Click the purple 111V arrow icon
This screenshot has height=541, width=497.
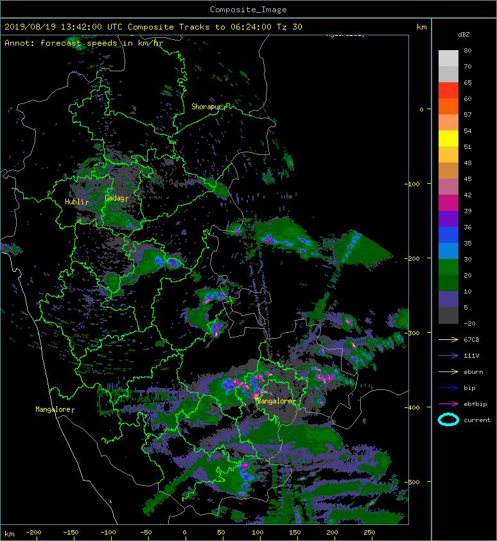click(448, 356)
